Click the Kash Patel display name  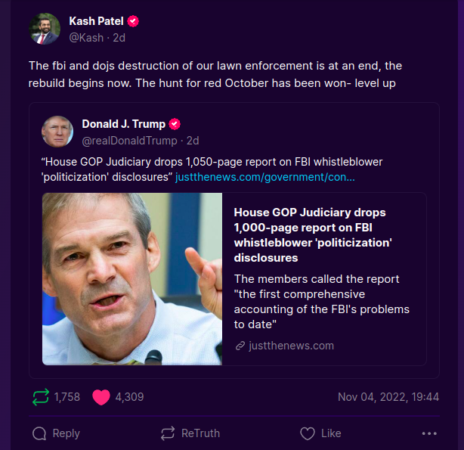point(96,21)
